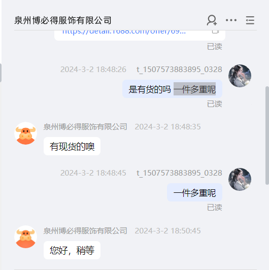Open the detail.1688.com offer link
The height and width of the screenshot is (270, 269).
124,32
